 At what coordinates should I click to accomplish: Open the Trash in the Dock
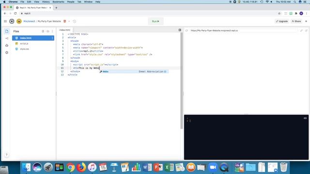(x=283, y=167)
